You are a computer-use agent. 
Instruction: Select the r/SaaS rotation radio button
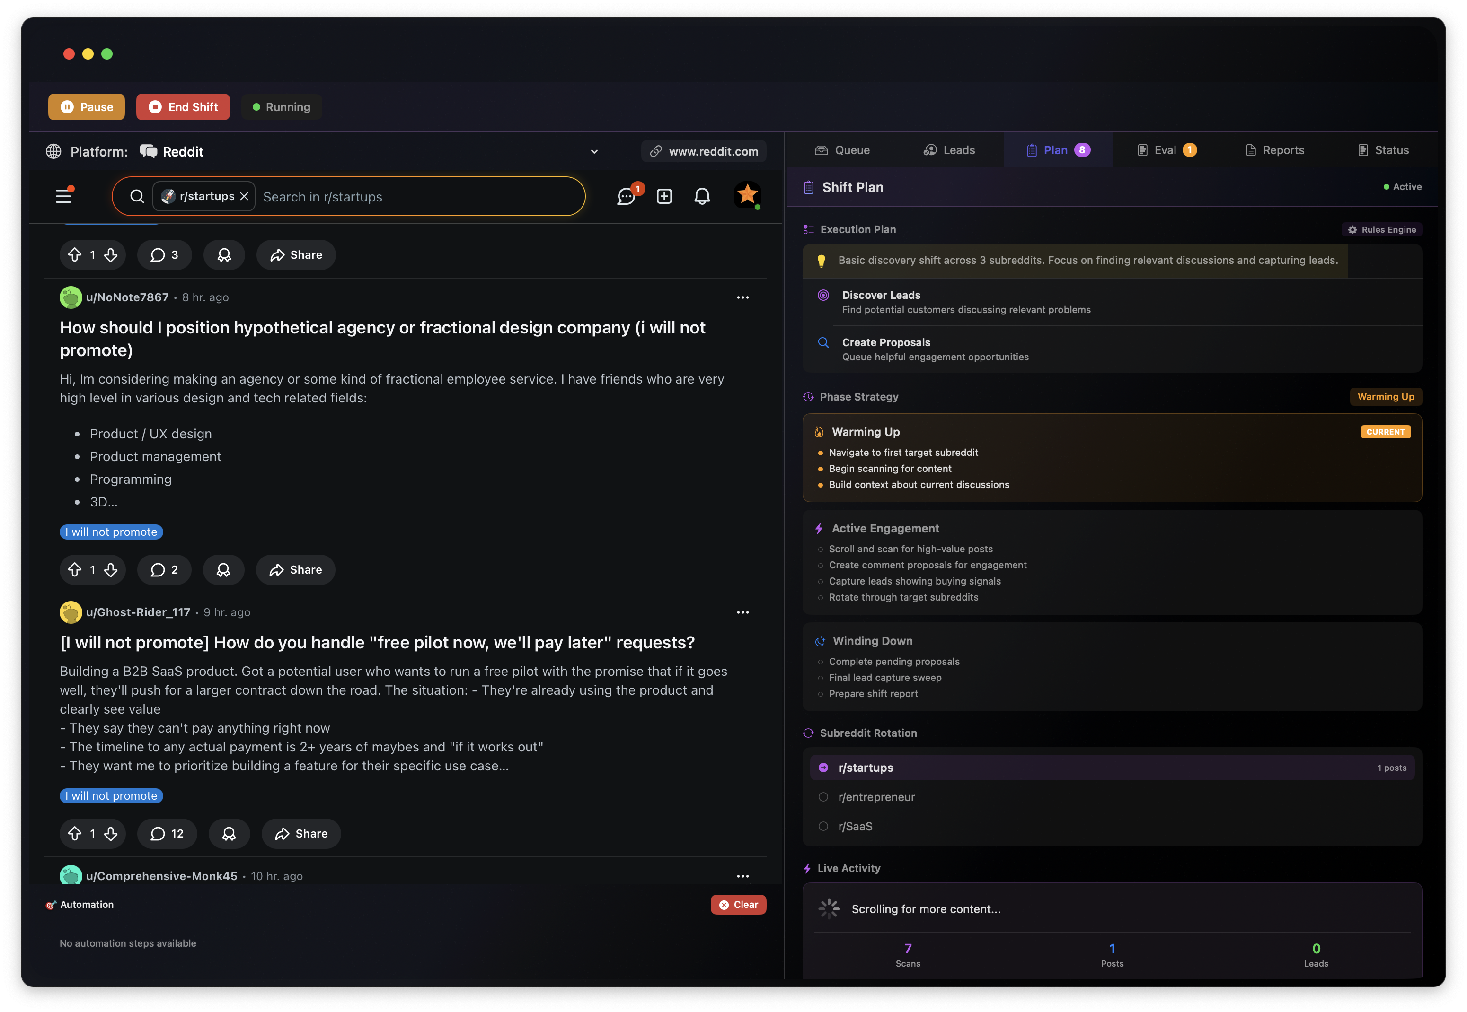(823, 826)
